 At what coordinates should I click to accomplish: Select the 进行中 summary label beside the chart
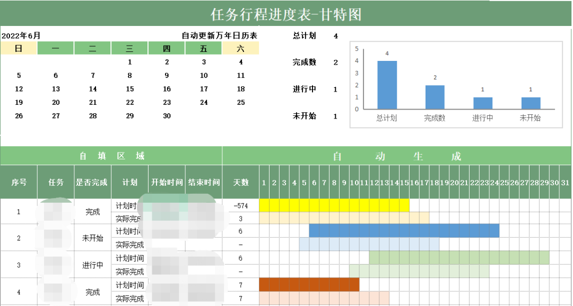pos(305,89)
